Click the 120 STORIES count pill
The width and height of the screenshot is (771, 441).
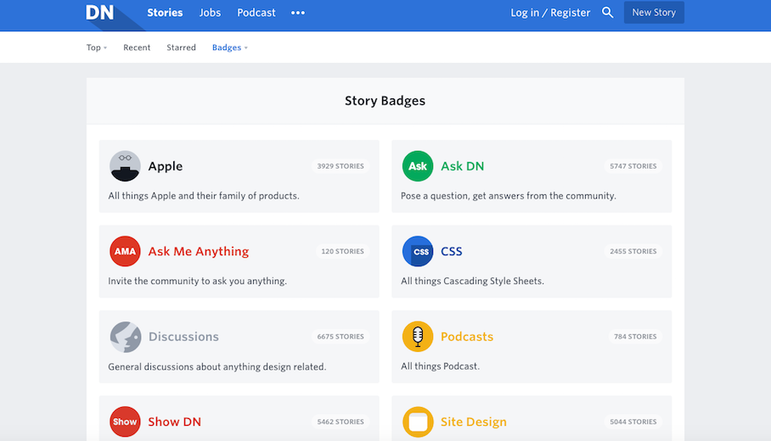(342, 251)
